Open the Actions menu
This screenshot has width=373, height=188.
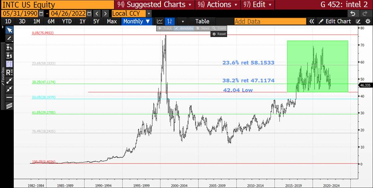tap(217, 5)
